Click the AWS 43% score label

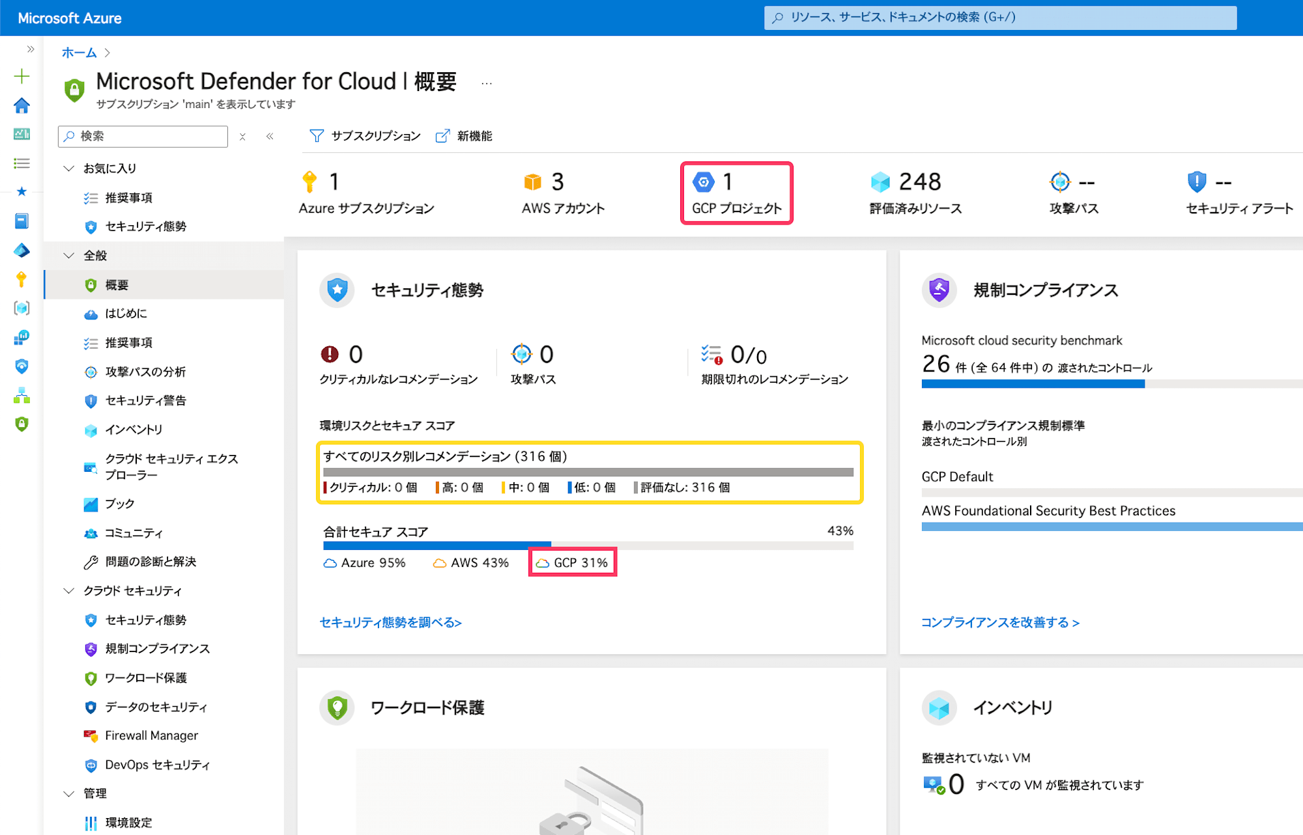pos(471,563)
